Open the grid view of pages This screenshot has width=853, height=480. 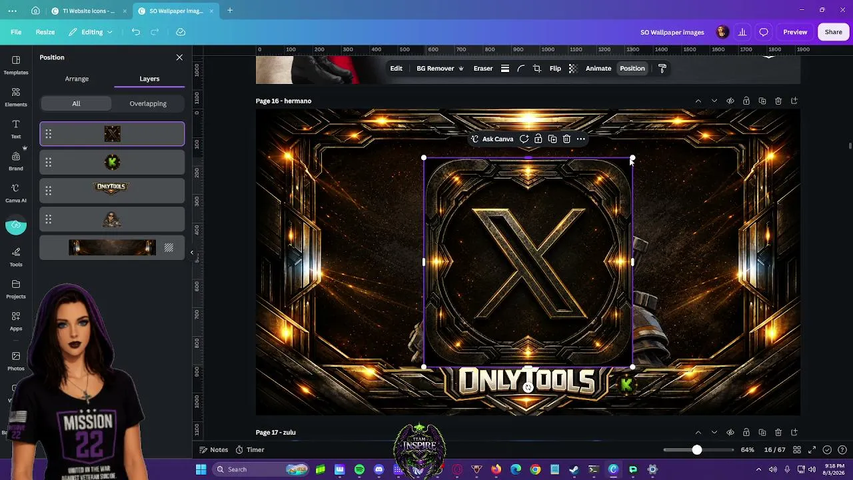pyautogui.click(x=796, y=450)
